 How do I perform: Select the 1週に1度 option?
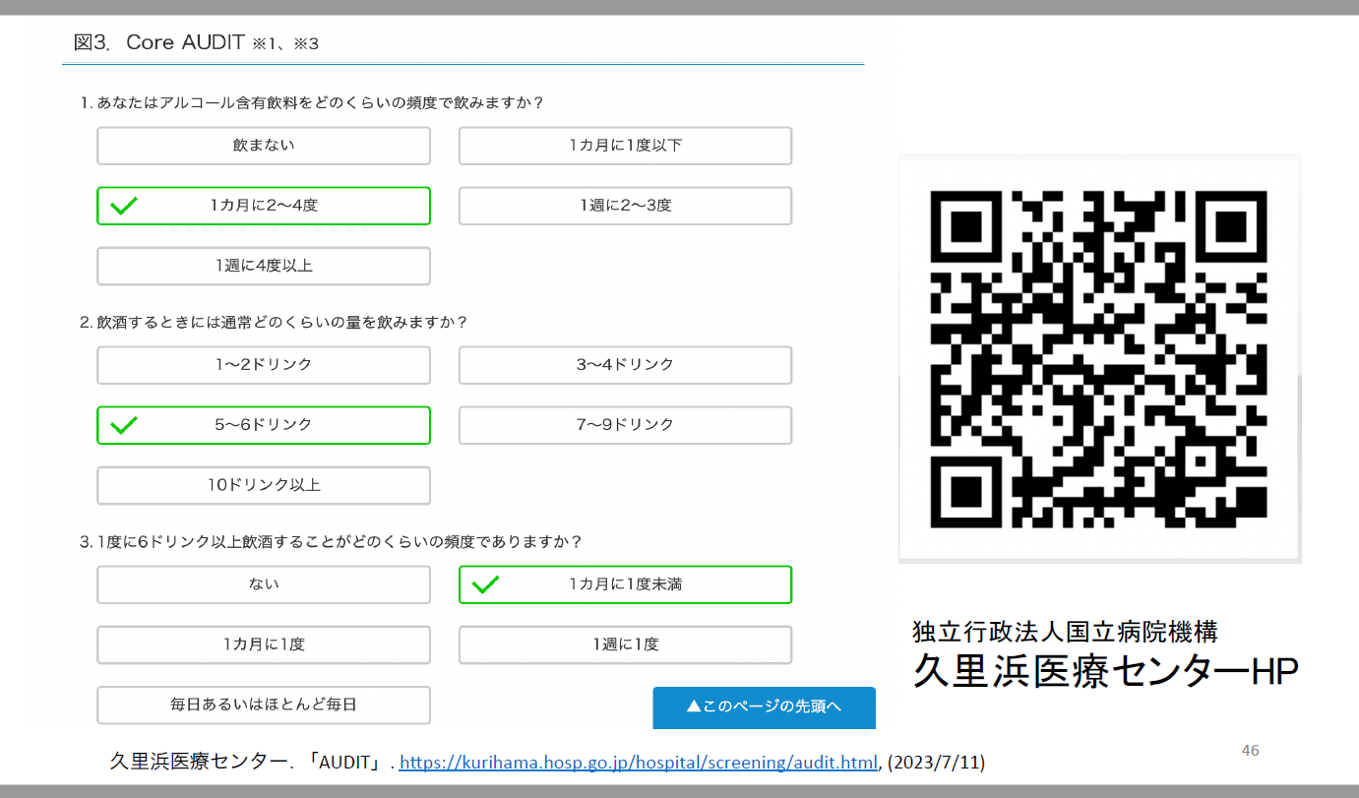(x=625, y=645)
